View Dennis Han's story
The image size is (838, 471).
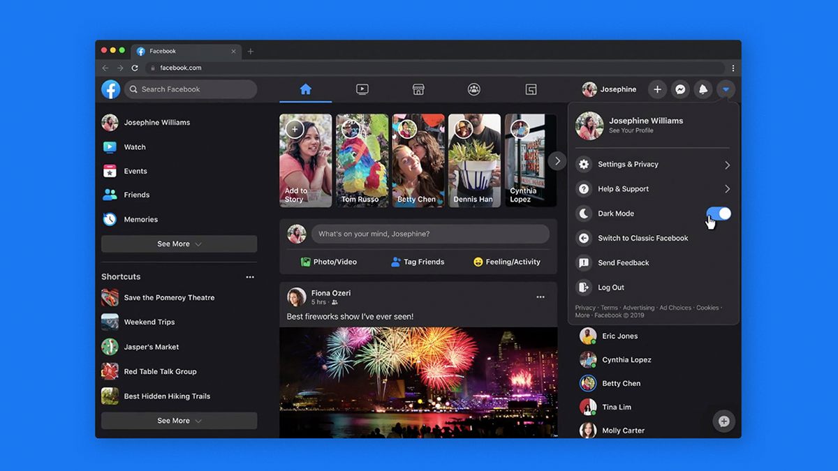click(x=475, y=160)
